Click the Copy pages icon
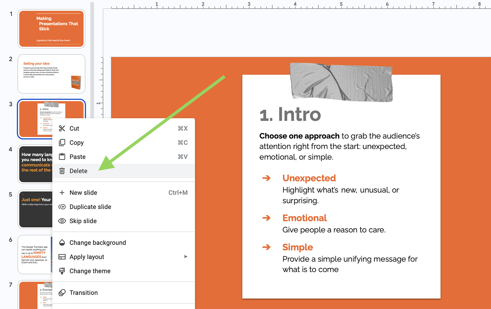Screen dimensions: 491x309 point(62,143)
